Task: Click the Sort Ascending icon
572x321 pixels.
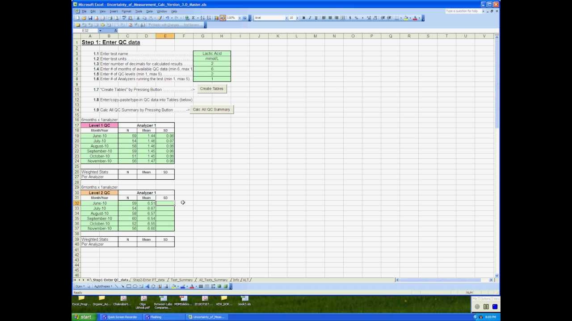Action: 203,18
